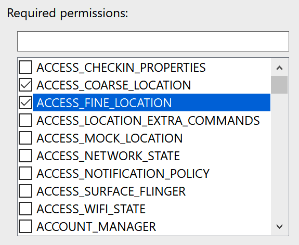
Task: Uncheck the ACCESS_FINE_LOCATION checkbox
Action: (x=25, y=102)
